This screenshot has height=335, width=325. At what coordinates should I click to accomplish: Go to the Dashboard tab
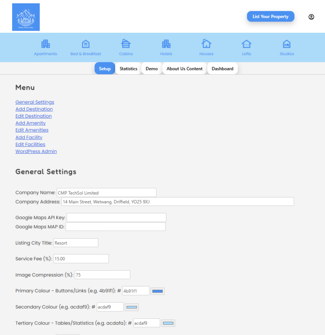pos(222,69)
